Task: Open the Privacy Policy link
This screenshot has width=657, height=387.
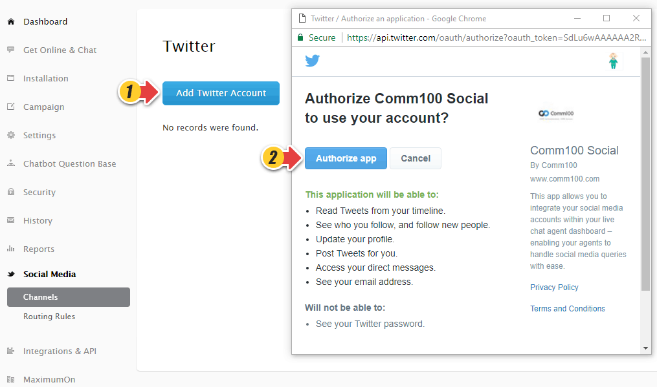Action: [x=554, y=288]
